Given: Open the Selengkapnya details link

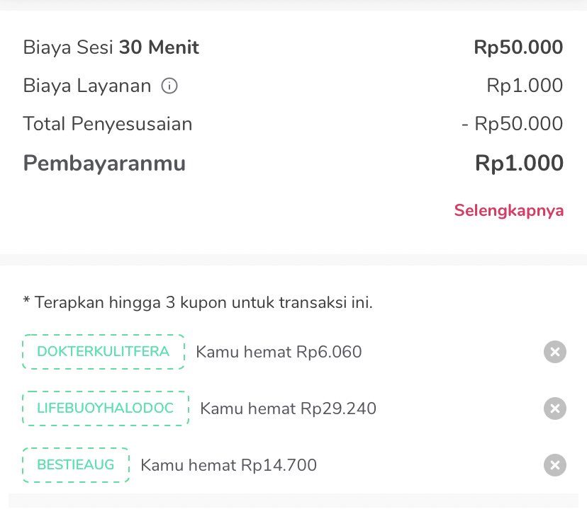Looking at the screenshot, I should coord(509,210).
